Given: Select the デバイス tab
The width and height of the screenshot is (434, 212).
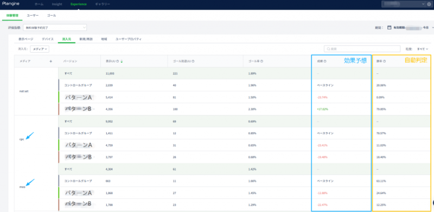Looking at the screenshot, I should (x=48, y=39).
